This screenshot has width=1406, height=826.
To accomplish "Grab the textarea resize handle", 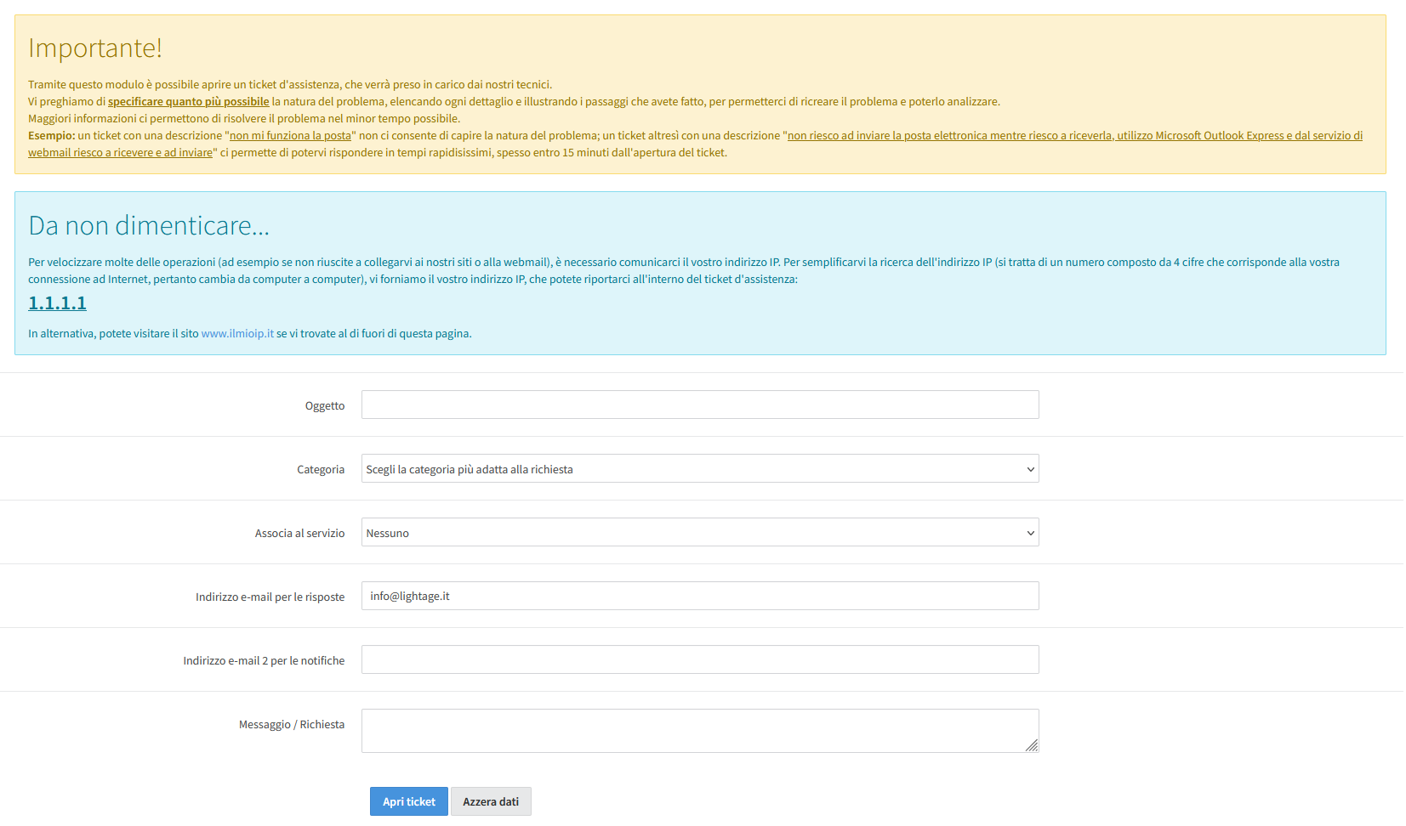I will (x=1032, y=745).
